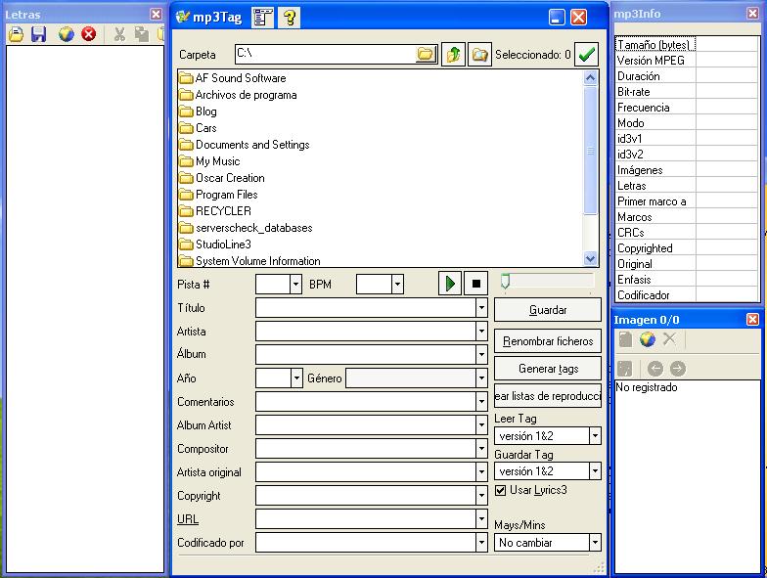
Task: Click the Guardar button
Action: pyautogui.click(x=548, y=310)
